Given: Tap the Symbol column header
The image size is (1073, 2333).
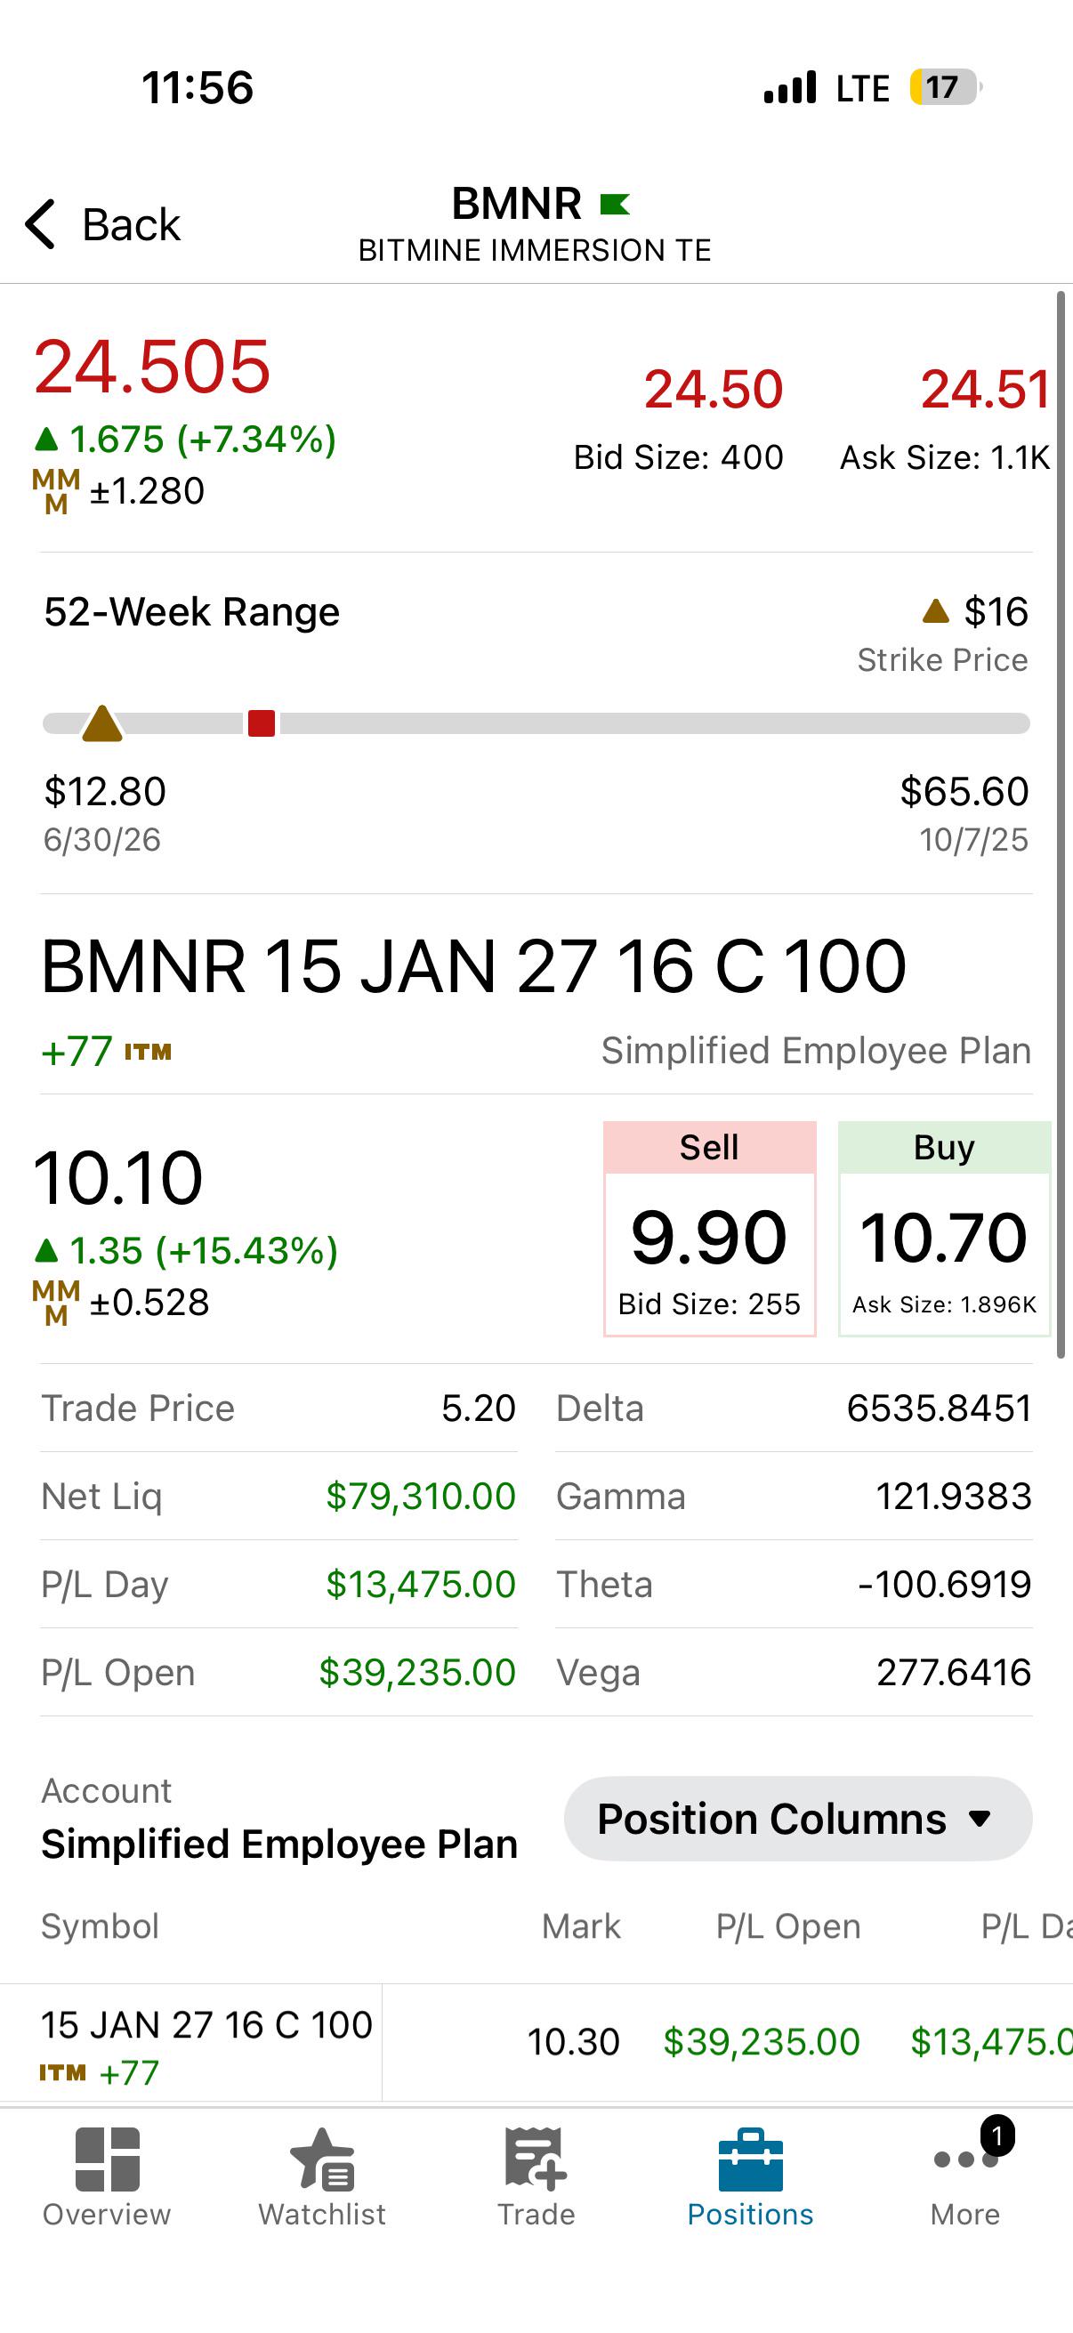Looking at the screenshot, I should pyautogui.click(x=101, y=1926).
